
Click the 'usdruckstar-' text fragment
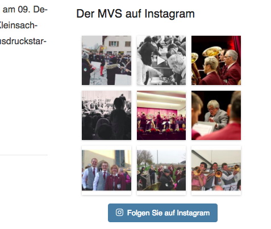pyautogui.click(x=23, y=41)
